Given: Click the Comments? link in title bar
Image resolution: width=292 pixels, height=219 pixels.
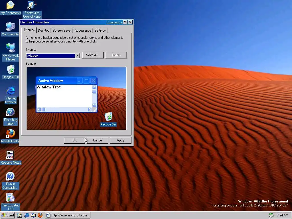Looking at the screenshot, I should (115, 22).
